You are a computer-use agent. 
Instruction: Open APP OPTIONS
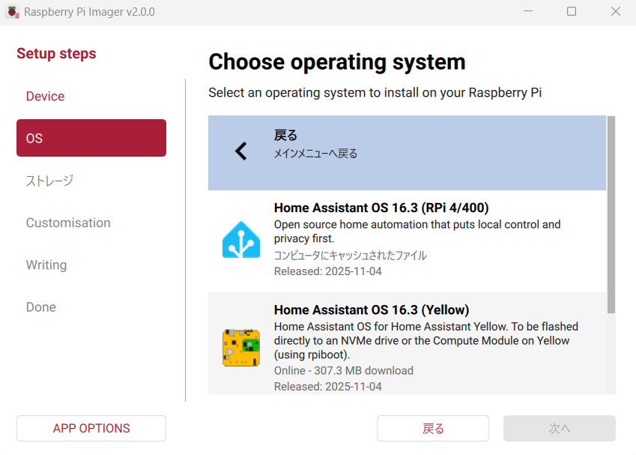[x=91, y=429]
